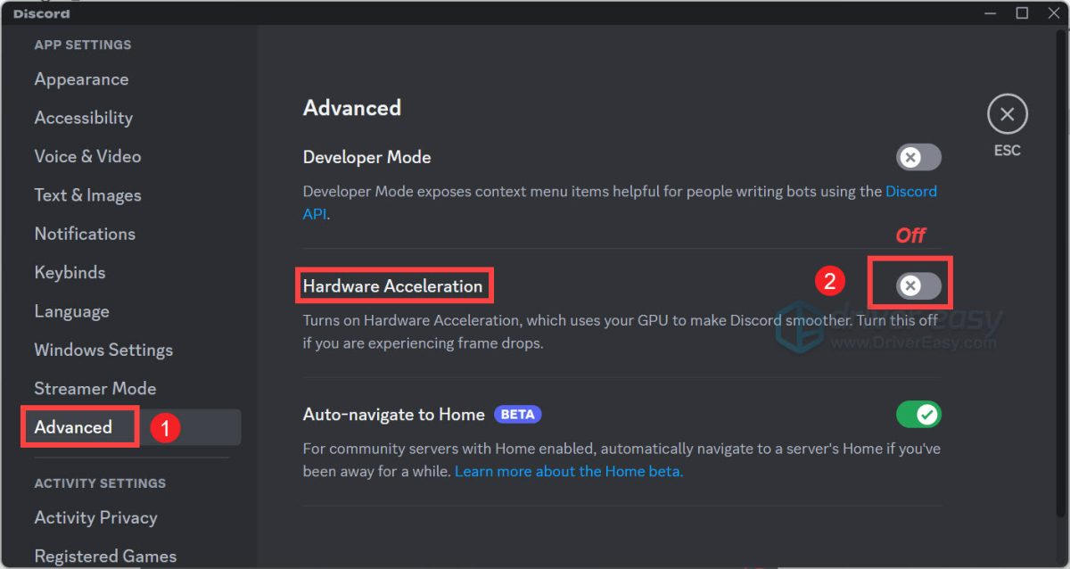This screenshot has width=1070, height=569.
Task: Click the Discord title text
Action: coord(41,13)
